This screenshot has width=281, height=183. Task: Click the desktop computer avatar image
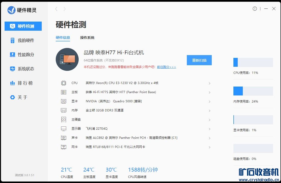(67, 59)
